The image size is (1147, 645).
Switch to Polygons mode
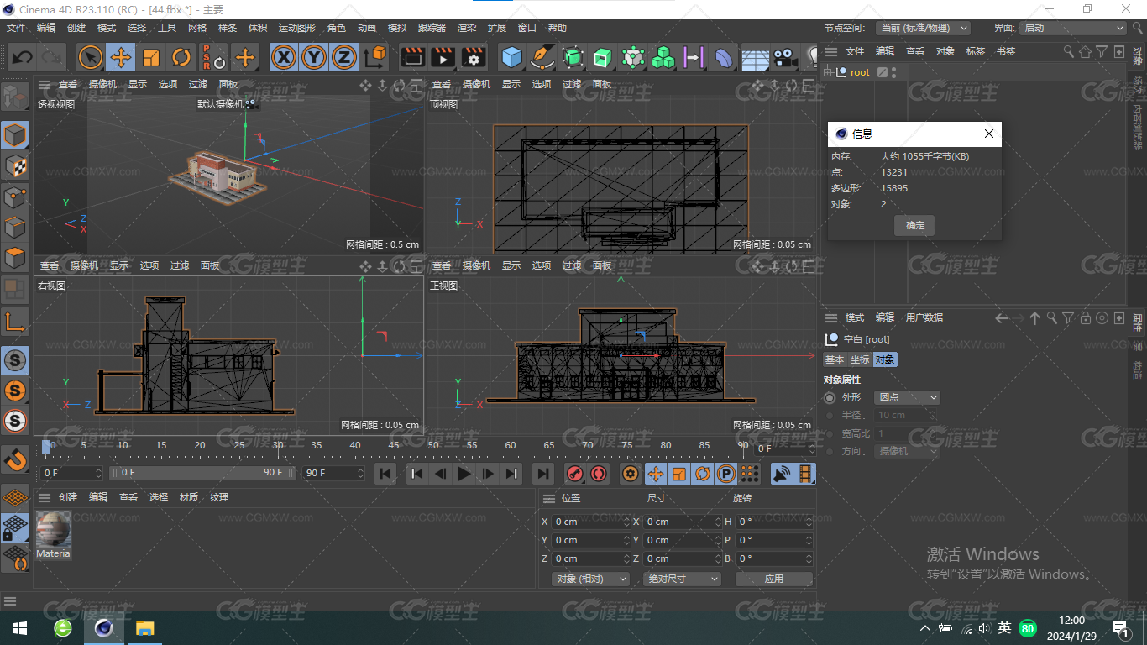click(x=15, y=257)
